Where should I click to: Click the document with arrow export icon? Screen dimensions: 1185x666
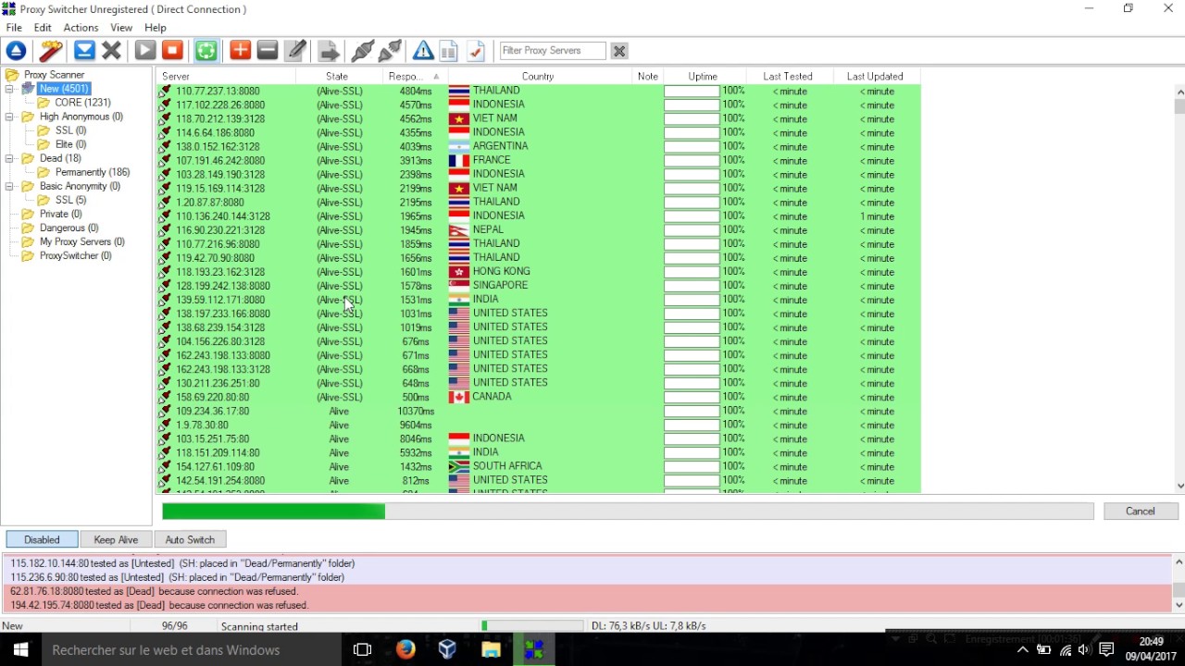pyautogui.click(x=328, y=51)
